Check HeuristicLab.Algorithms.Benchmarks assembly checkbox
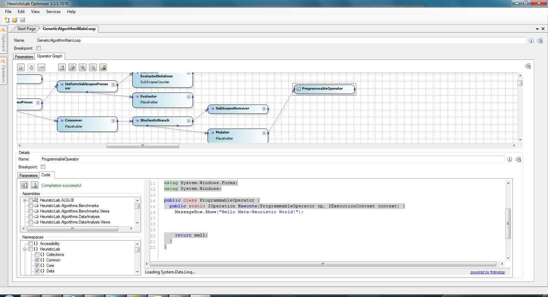548x297 pixels. click(x=31, y=206)
